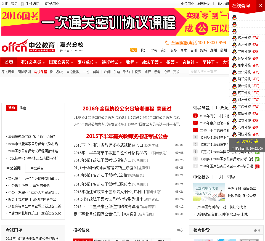Image resolution: width=265 pixels, height=241 pixels.
Task: Open the 2016国考 top banner
Action: (x=115, y=22)
